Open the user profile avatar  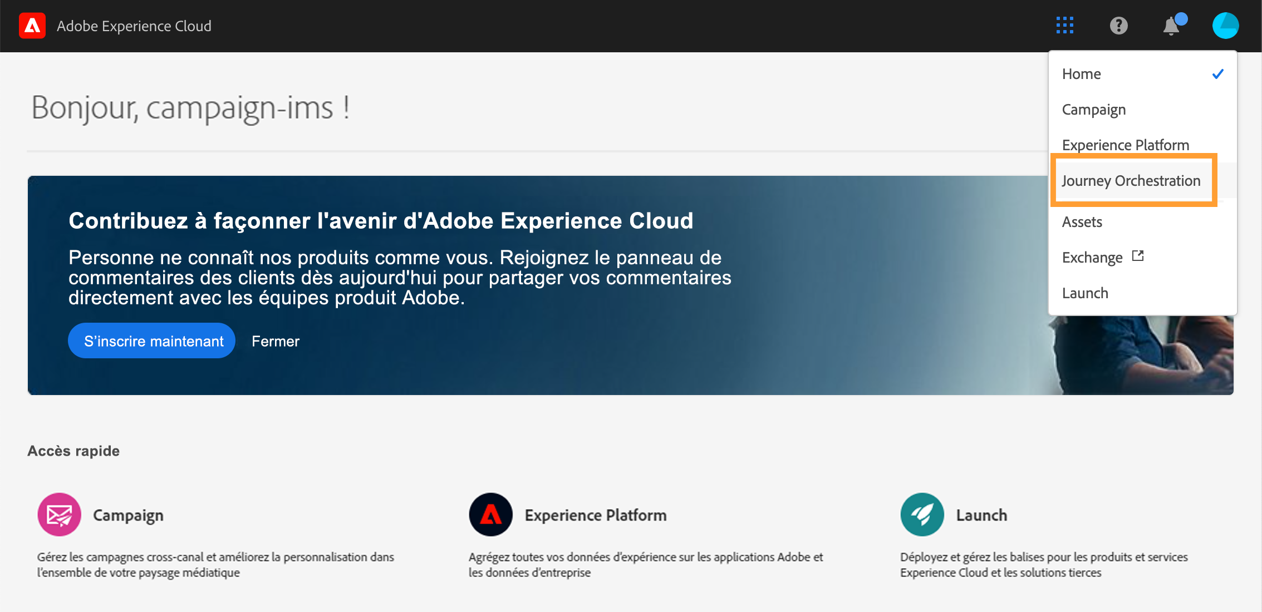click(x=1225, y=26)
